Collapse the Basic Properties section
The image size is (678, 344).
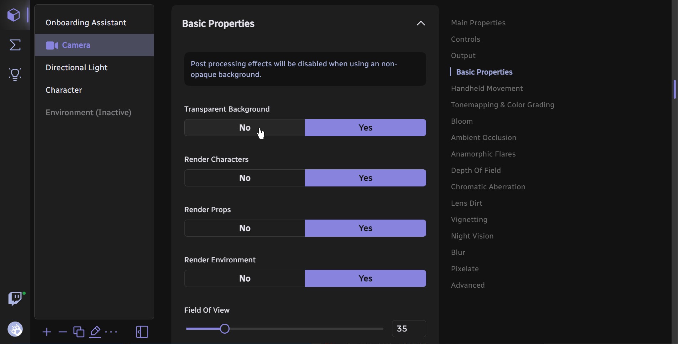421,24
